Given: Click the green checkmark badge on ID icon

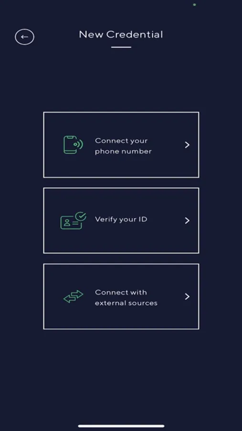Looking at the screenshot, I should 81,216.
